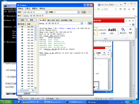Click the host list scroll up arrow
This screenshot has height=104, width=139.
pos(35,24)
